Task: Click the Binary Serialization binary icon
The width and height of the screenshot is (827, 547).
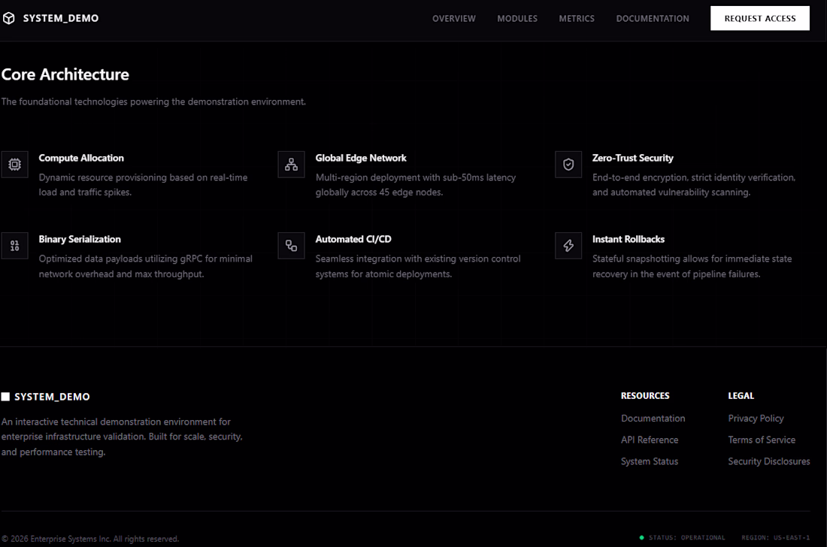Action: coord(15,246)
